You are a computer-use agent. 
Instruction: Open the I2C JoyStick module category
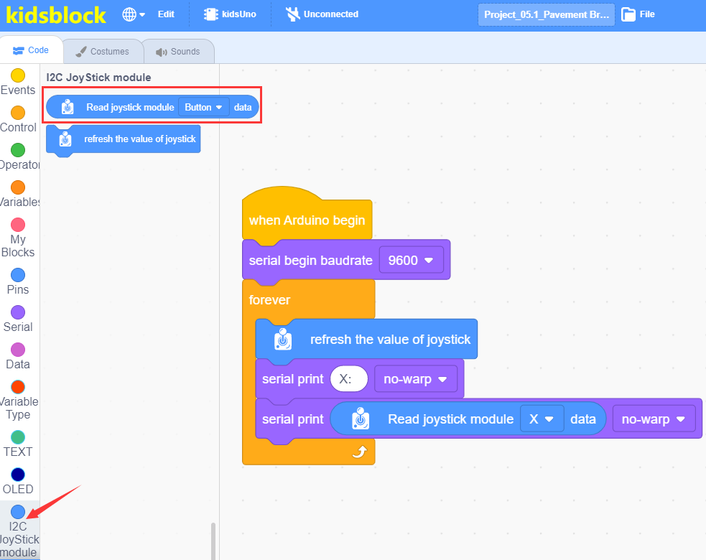point(19,531)
